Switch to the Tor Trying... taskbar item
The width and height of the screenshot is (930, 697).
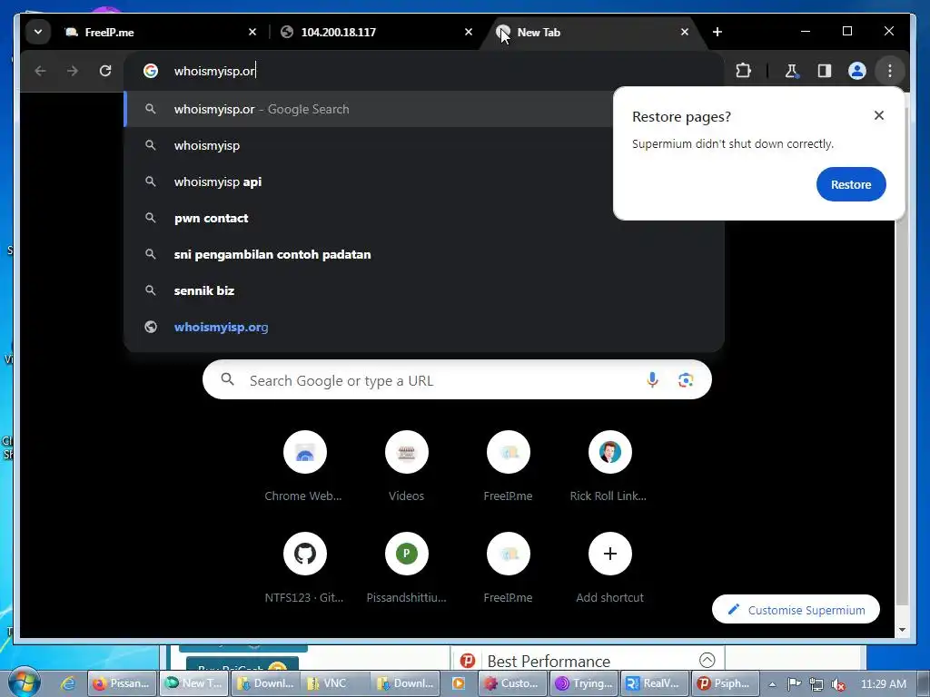coord(584,683)
